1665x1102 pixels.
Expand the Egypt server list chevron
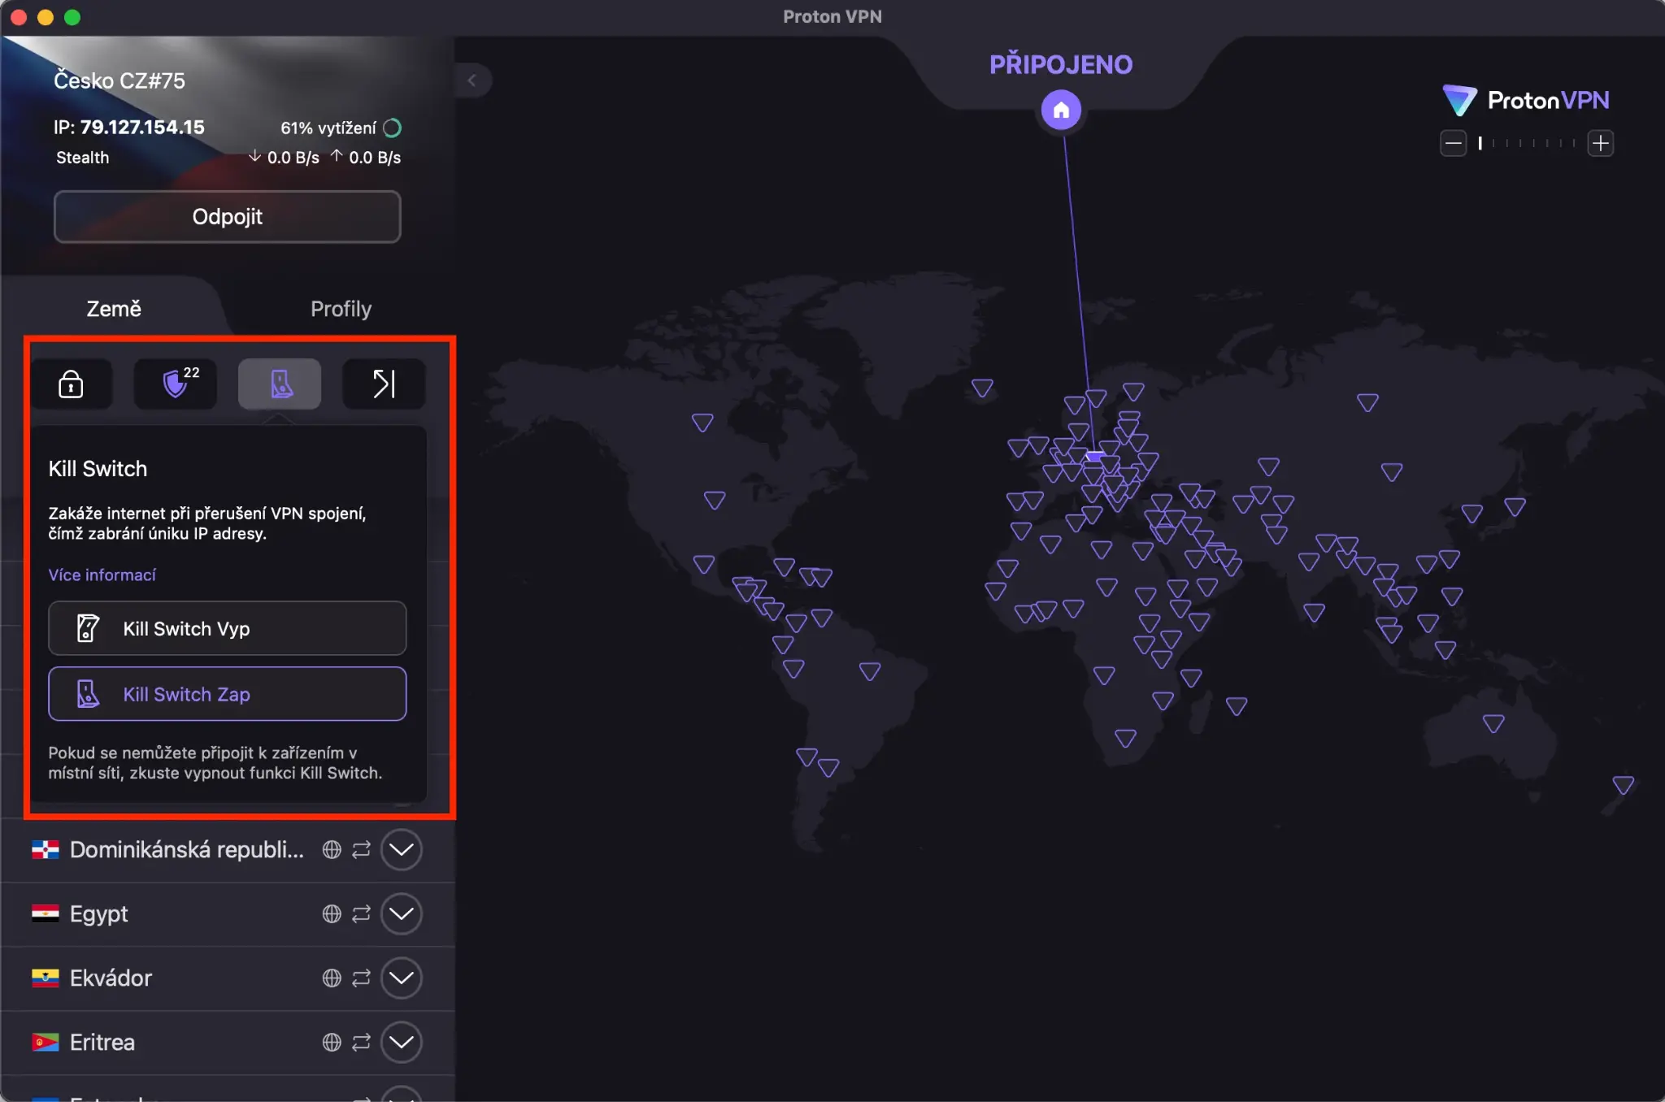tap(401, 913)
